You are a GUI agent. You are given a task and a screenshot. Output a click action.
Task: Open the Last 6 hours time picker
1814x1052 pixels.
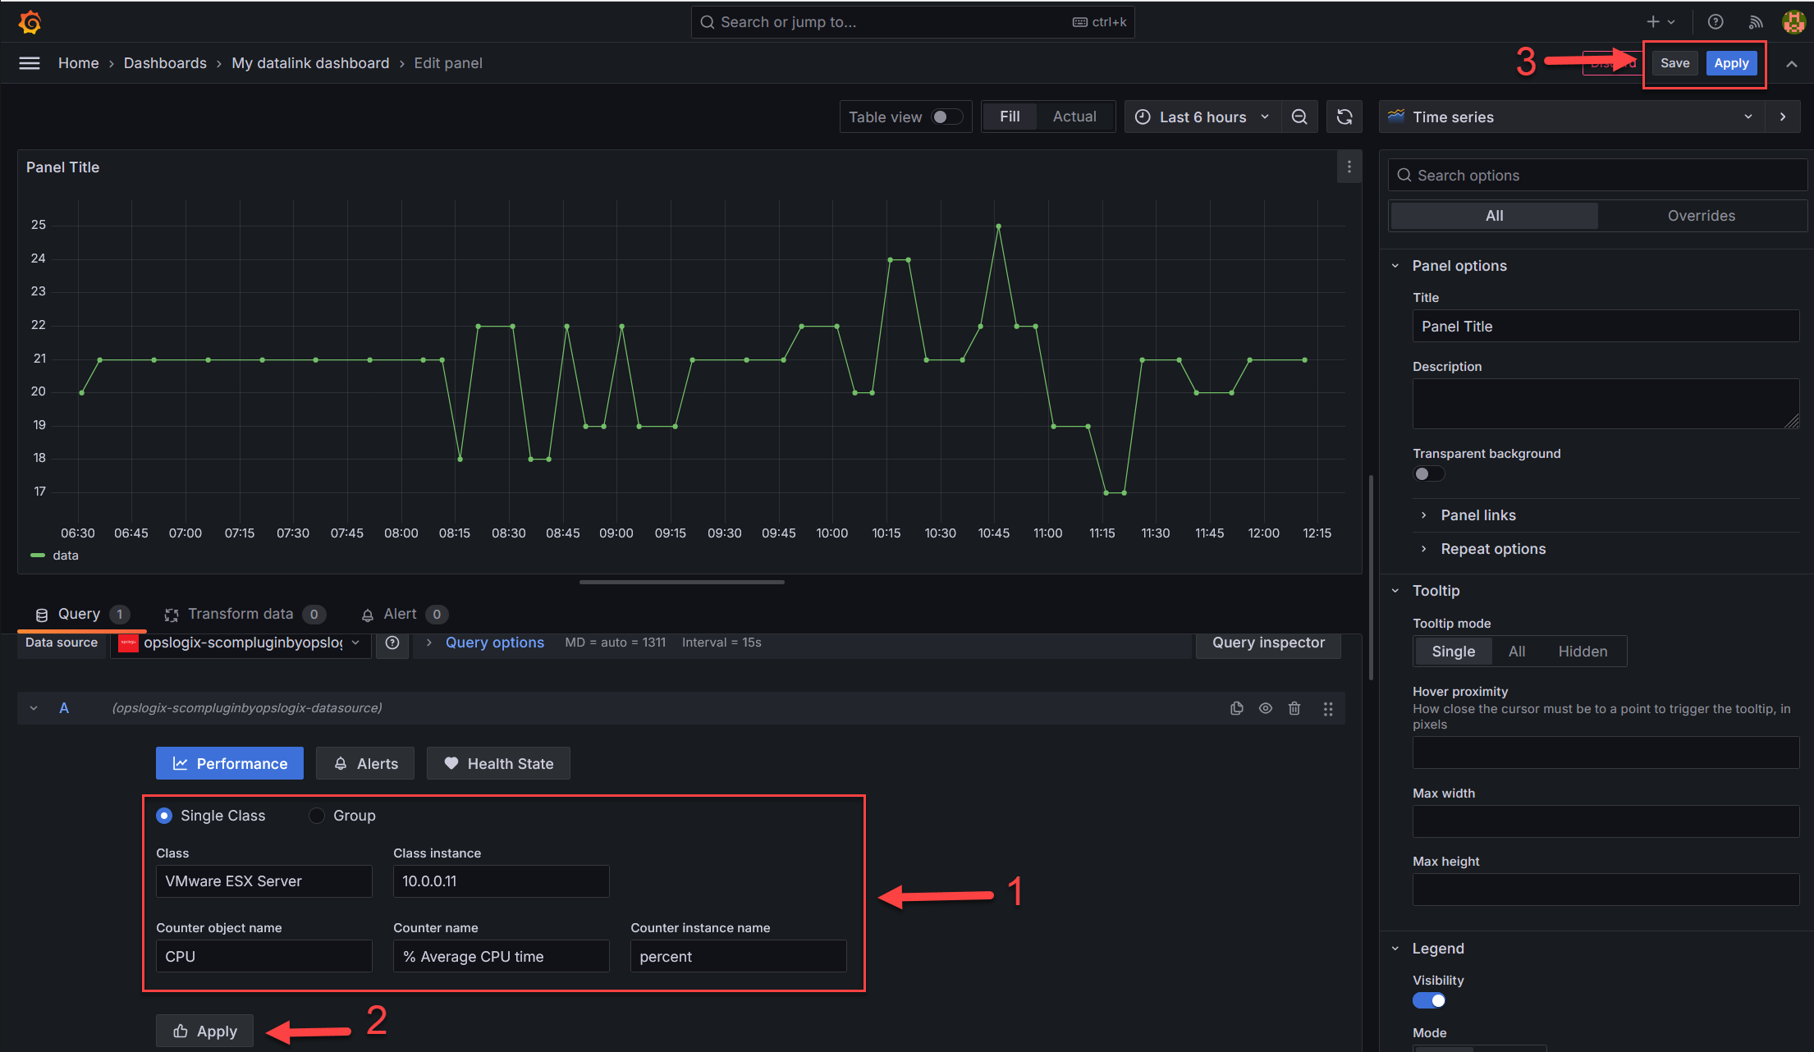1202,117
